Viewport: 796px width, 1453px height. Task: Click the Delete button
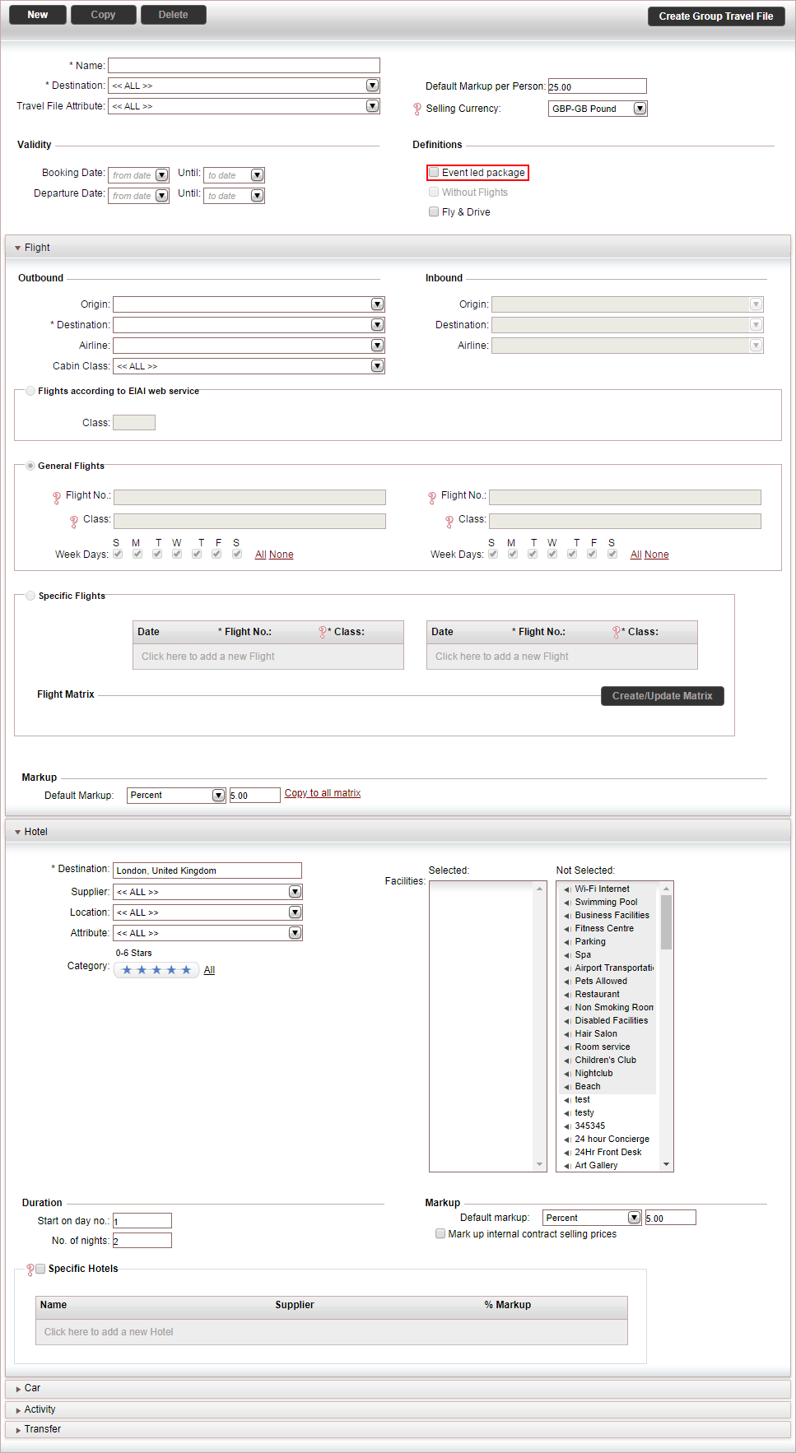(174, 15)
